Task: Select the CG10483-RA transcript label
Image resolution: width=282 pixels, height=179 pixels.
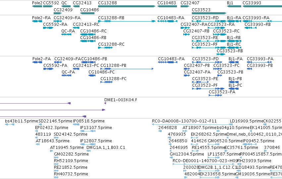Action: [171, 18]
